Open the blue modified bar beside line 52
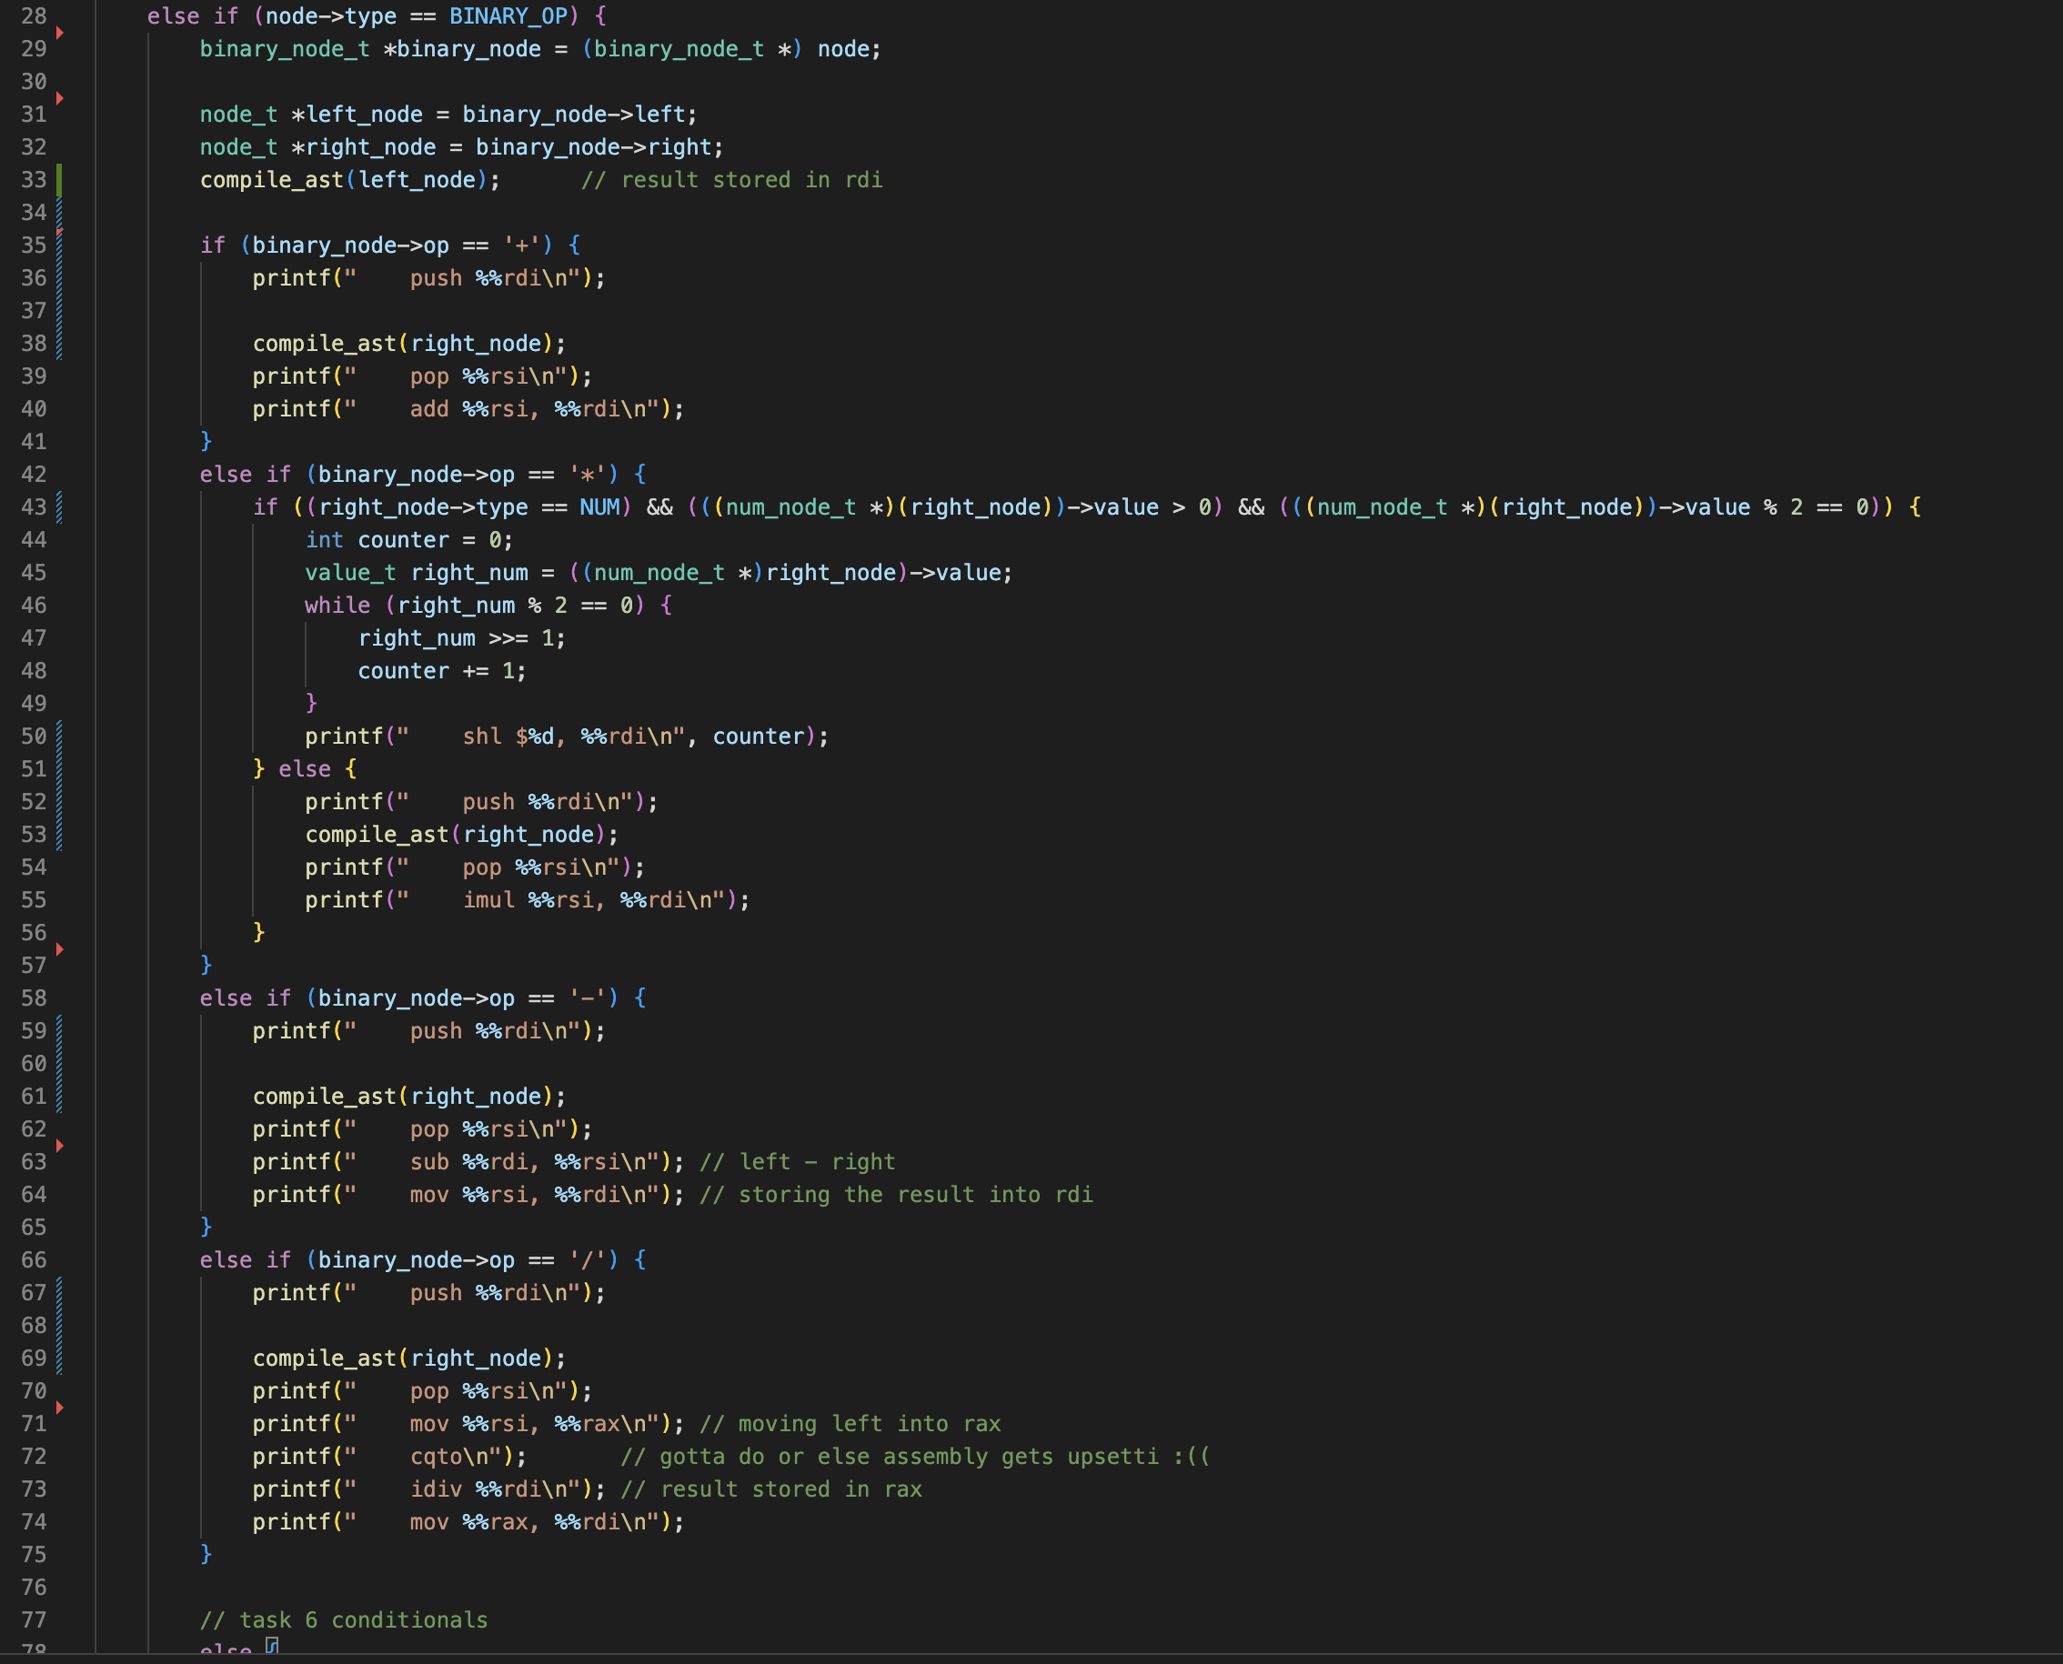 click(59, 801)
